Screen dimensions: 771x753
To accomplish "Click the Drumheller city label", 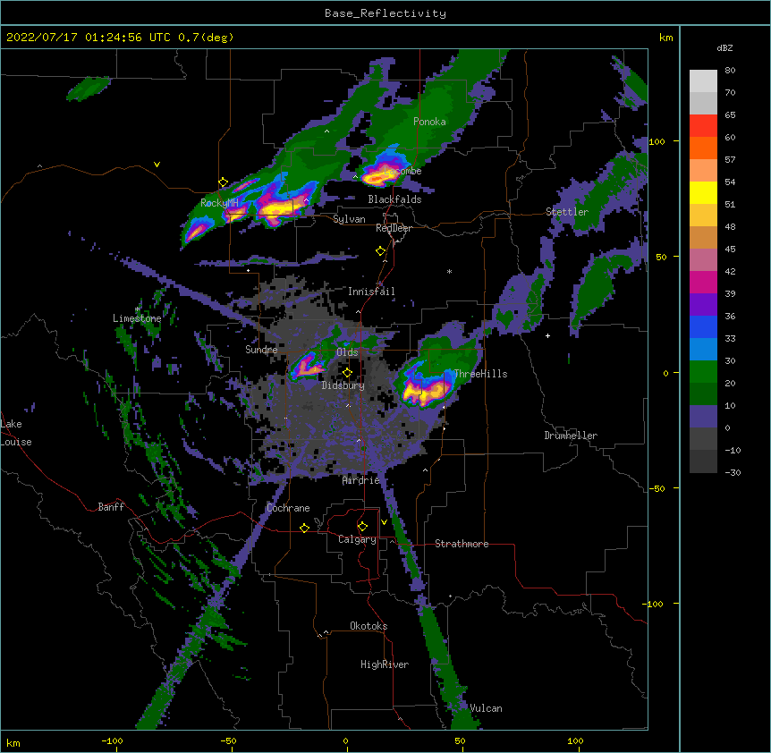I will tap(571, 436).
